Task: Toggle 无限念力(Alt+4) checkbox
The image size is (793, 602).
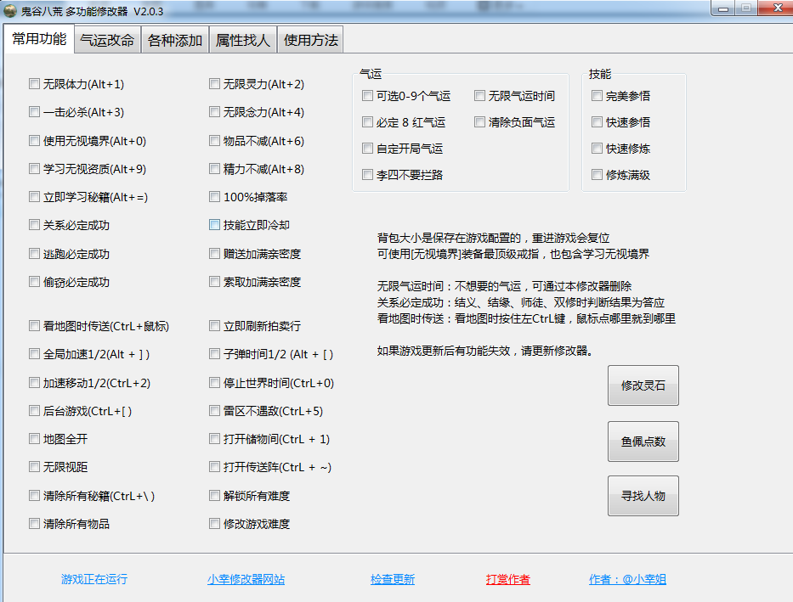Action: pyautogui.click(x=214, y=112)
